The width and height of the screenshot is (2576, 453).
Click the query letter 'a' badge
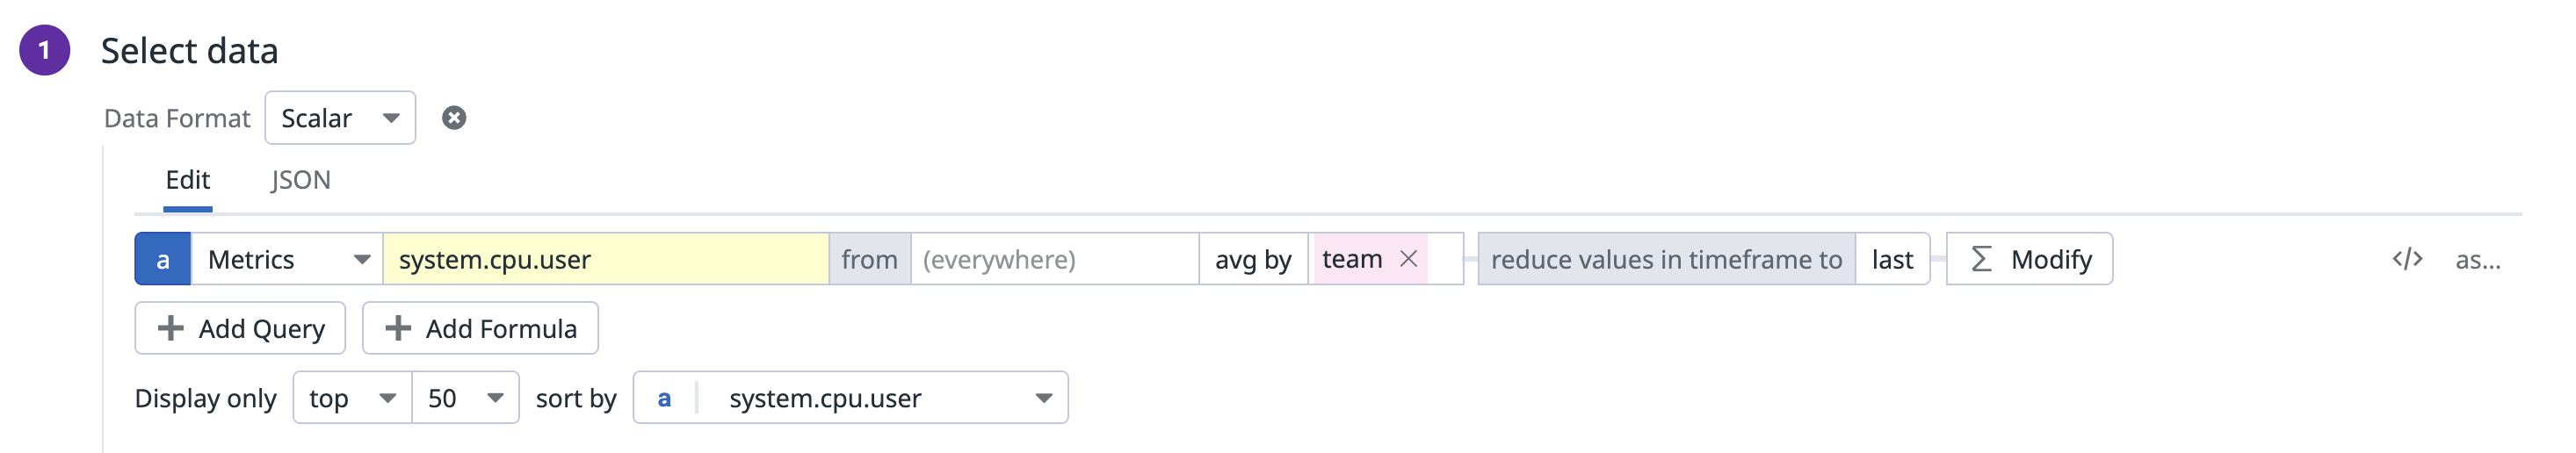pos(163,259)
